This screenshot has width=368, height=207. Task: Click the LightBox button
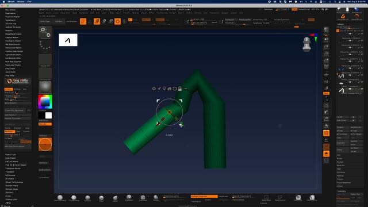59,21
